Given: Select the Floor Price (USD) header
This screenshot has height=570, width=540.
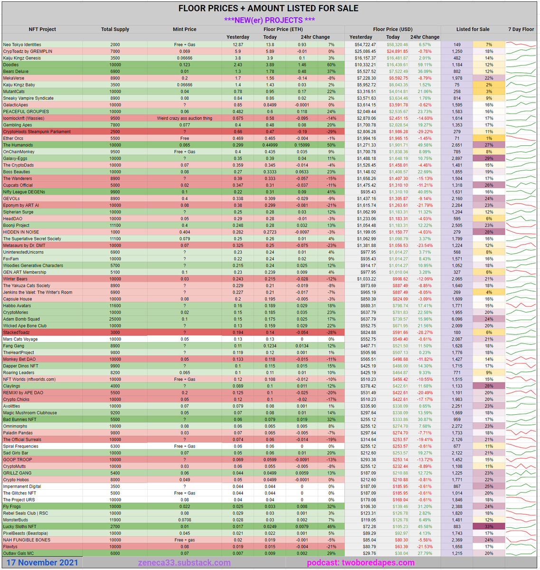Looking at the screenshot, I should pyautogui.click(x=393, y=29).
